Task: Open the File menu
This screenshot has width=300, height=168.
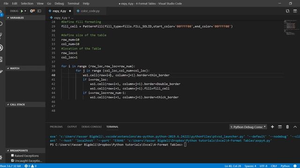Action: pyautogui.click(x=6, y=3)
